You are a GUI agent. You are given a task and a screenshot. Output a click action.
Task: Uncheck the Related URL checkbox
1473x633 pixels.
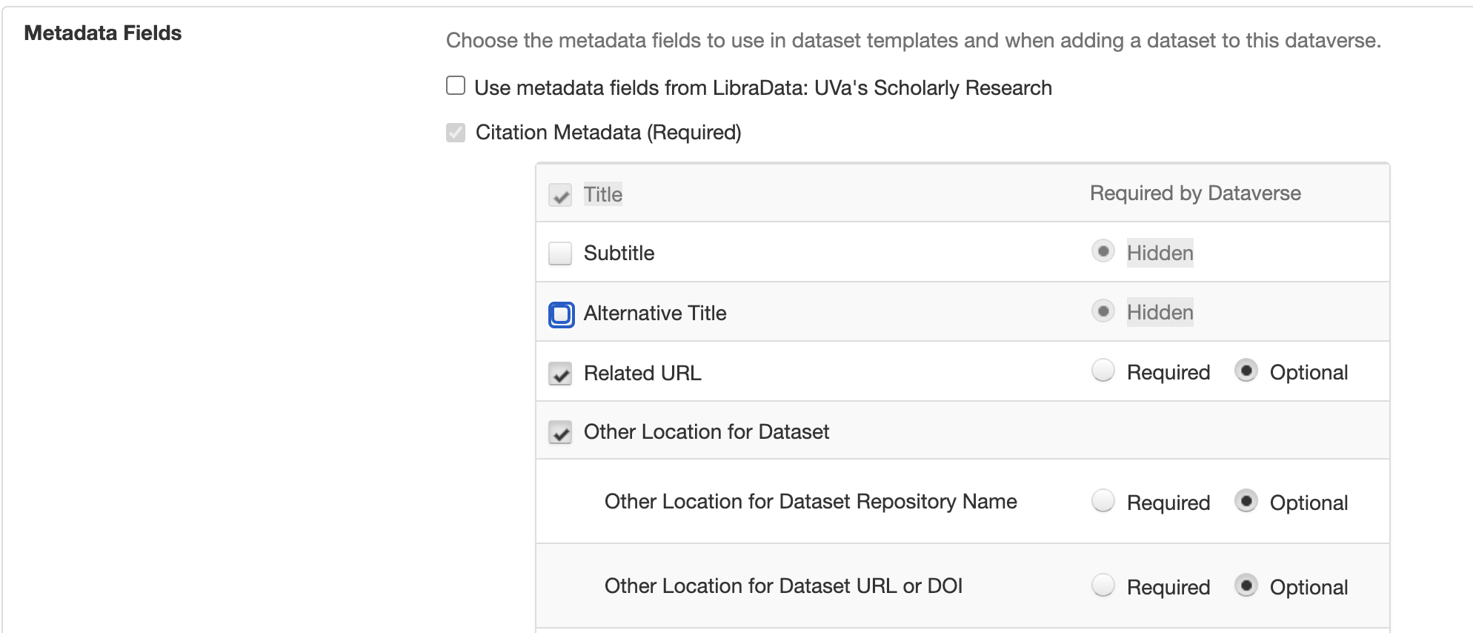tap(560, 374)
